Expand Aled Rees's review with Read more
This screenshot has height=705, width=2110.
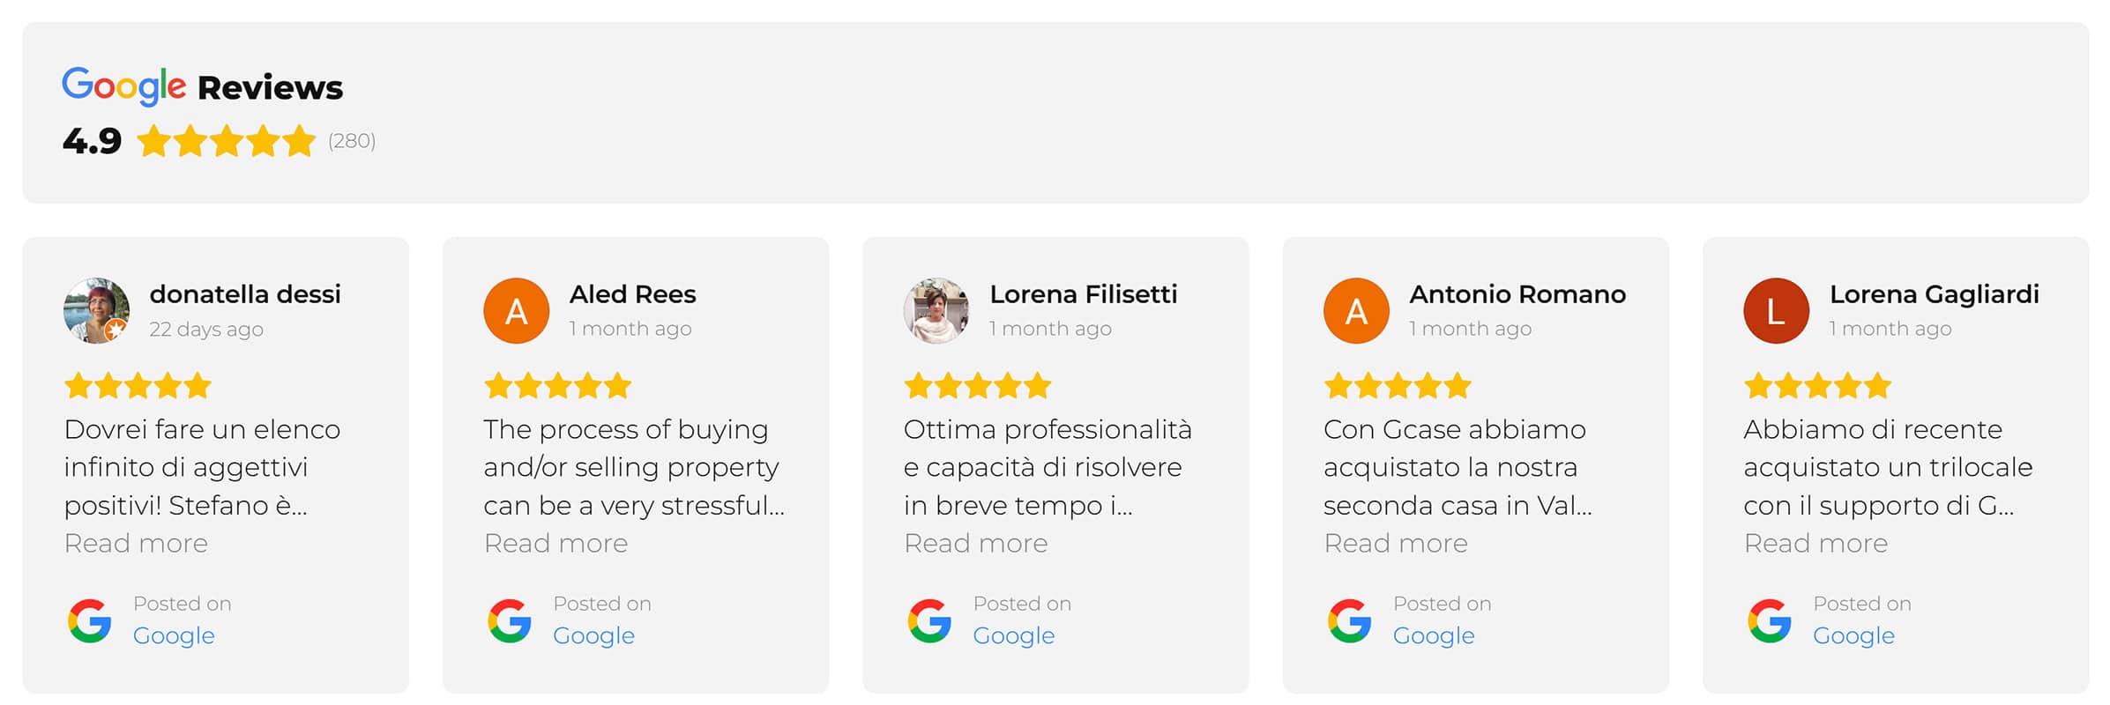555,543
